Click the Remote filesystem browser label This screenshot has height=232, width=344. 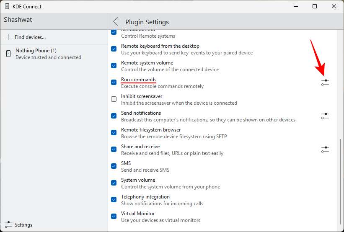151,130
